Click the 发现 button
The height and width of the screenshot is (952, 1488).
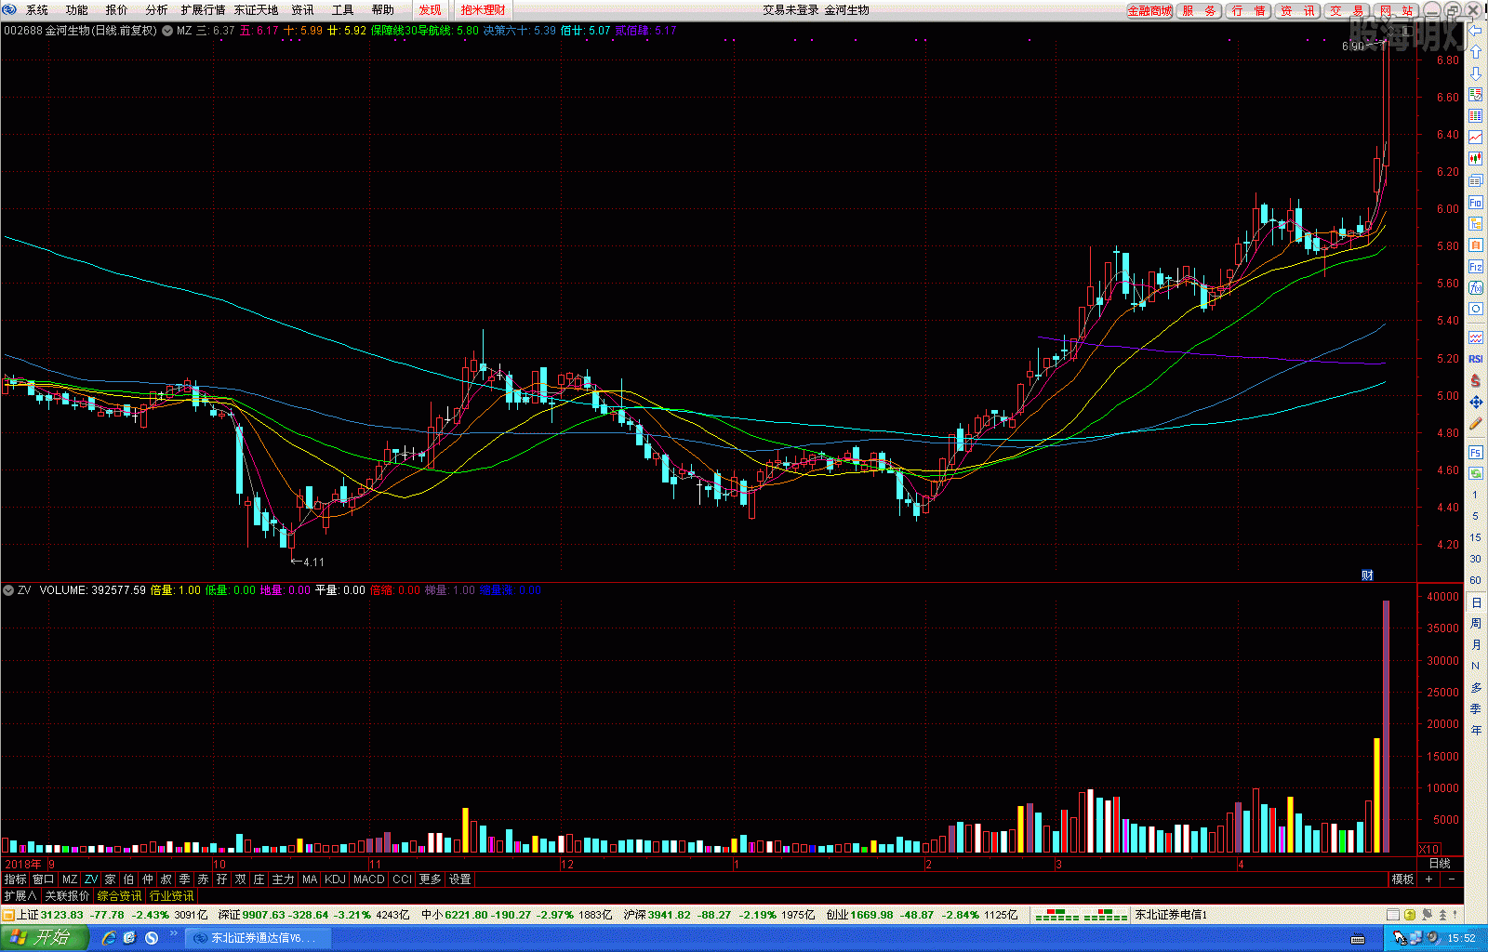tap(430, 10)
